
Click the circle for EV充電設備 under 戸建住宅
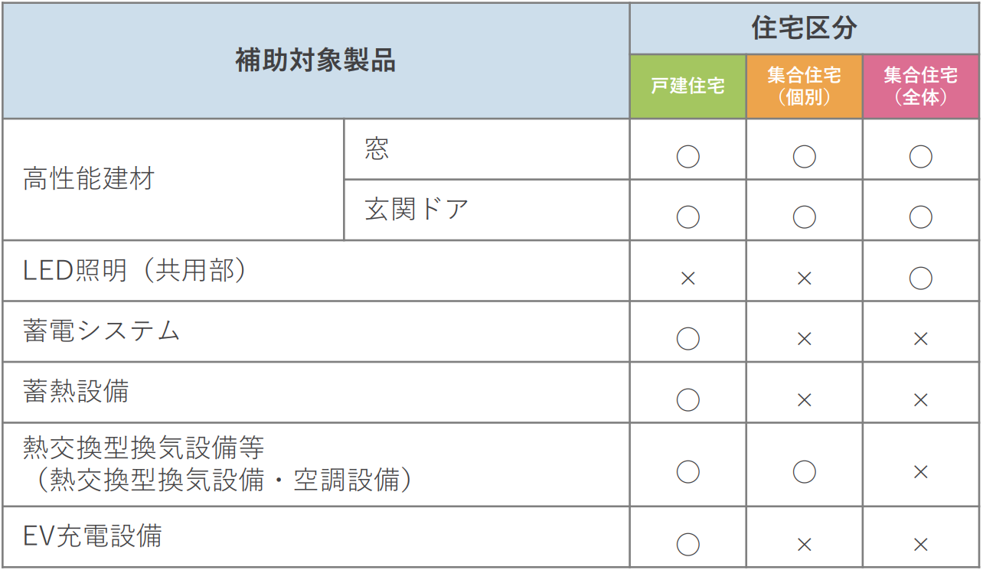tap(687, 544)
